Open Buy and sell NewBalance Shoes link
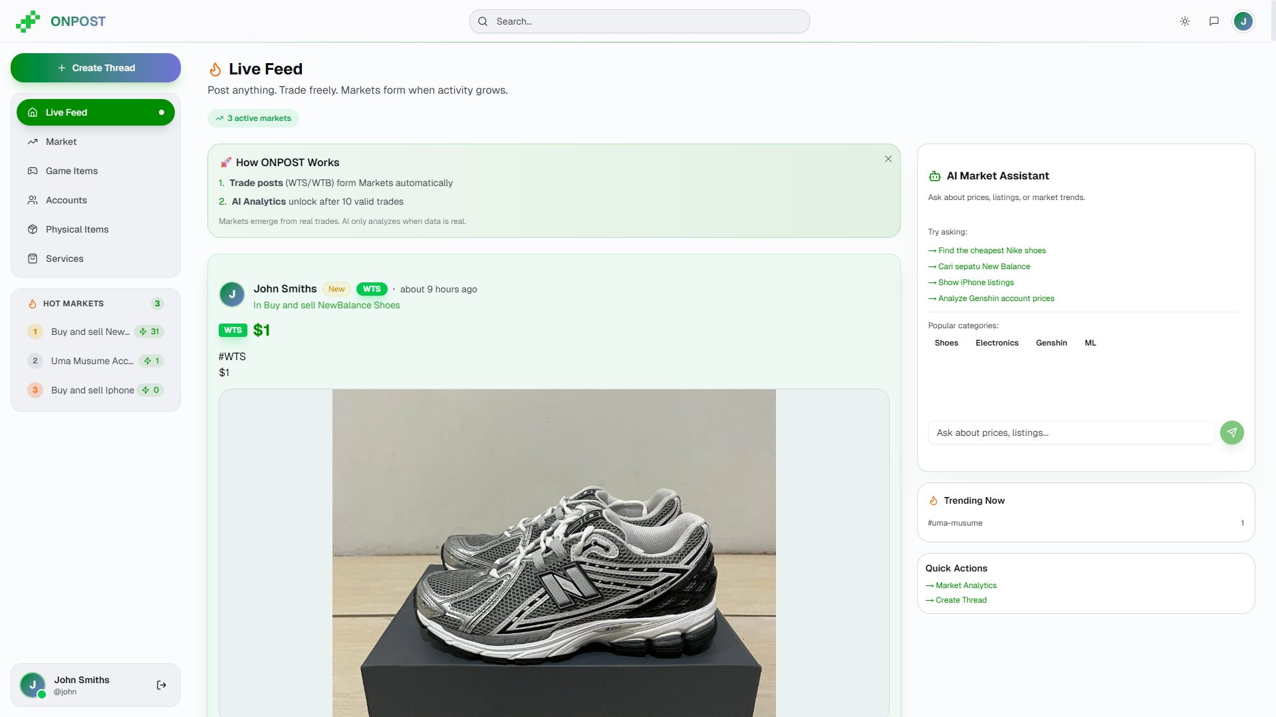The height and width of the screenshot is (717, 1276). click(x=326, y=305)
